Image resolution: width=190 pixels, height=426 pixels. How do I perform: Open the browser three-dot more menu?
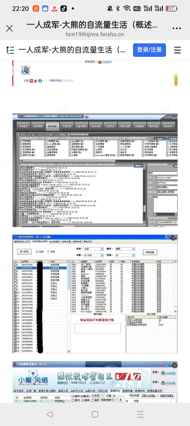pos(177,28)
